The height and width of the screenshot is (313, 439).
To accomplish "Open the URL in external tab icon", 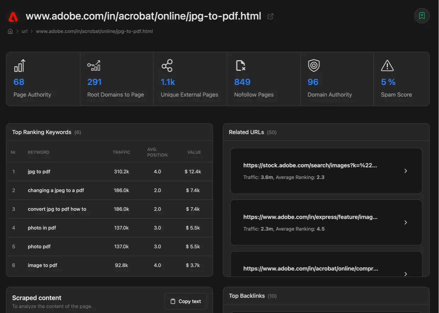I will click(270, 16).
